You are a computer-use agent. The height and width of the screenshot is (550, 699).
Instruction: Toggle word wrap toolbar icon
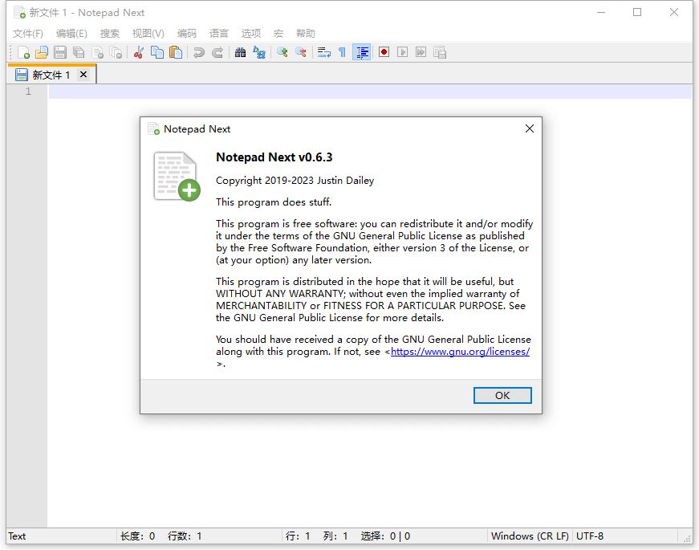[x=323, y=53]
